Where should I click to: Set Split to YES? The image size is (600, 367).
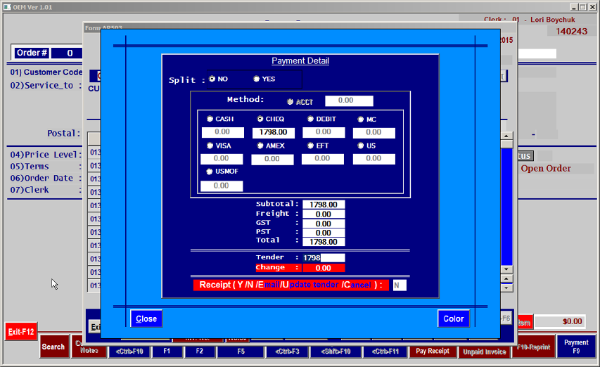tap(257, 79)
